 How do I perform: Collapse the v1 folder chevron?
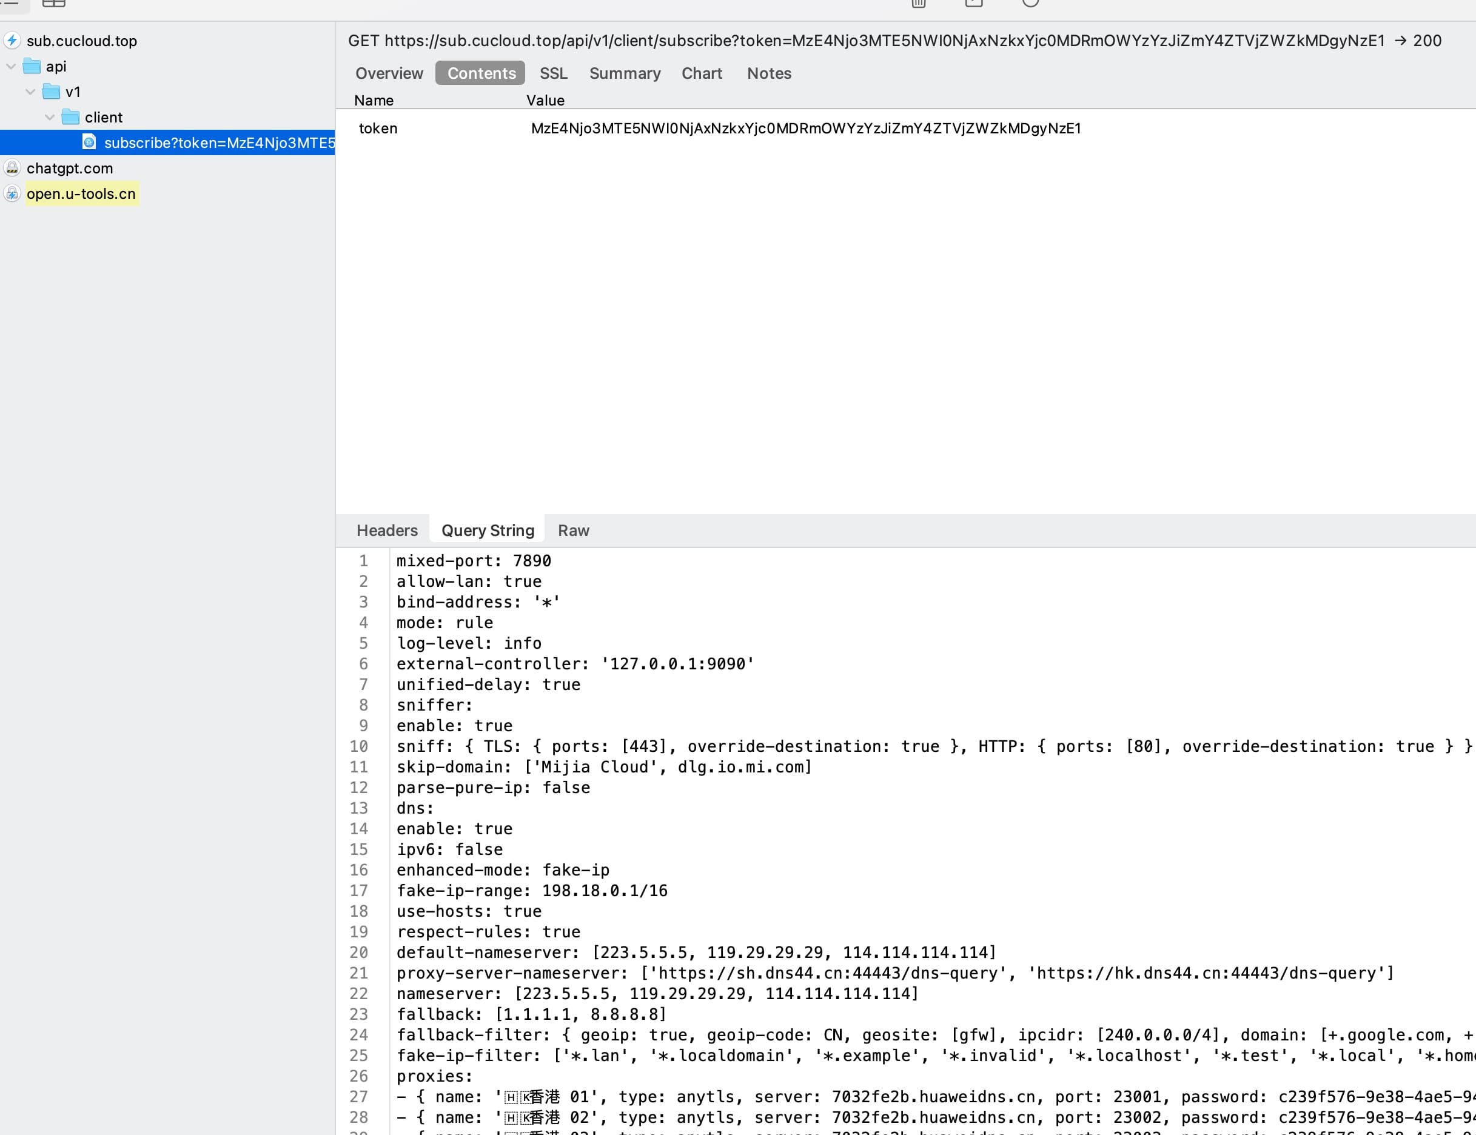pyautogui.click(x=30, y=91)
